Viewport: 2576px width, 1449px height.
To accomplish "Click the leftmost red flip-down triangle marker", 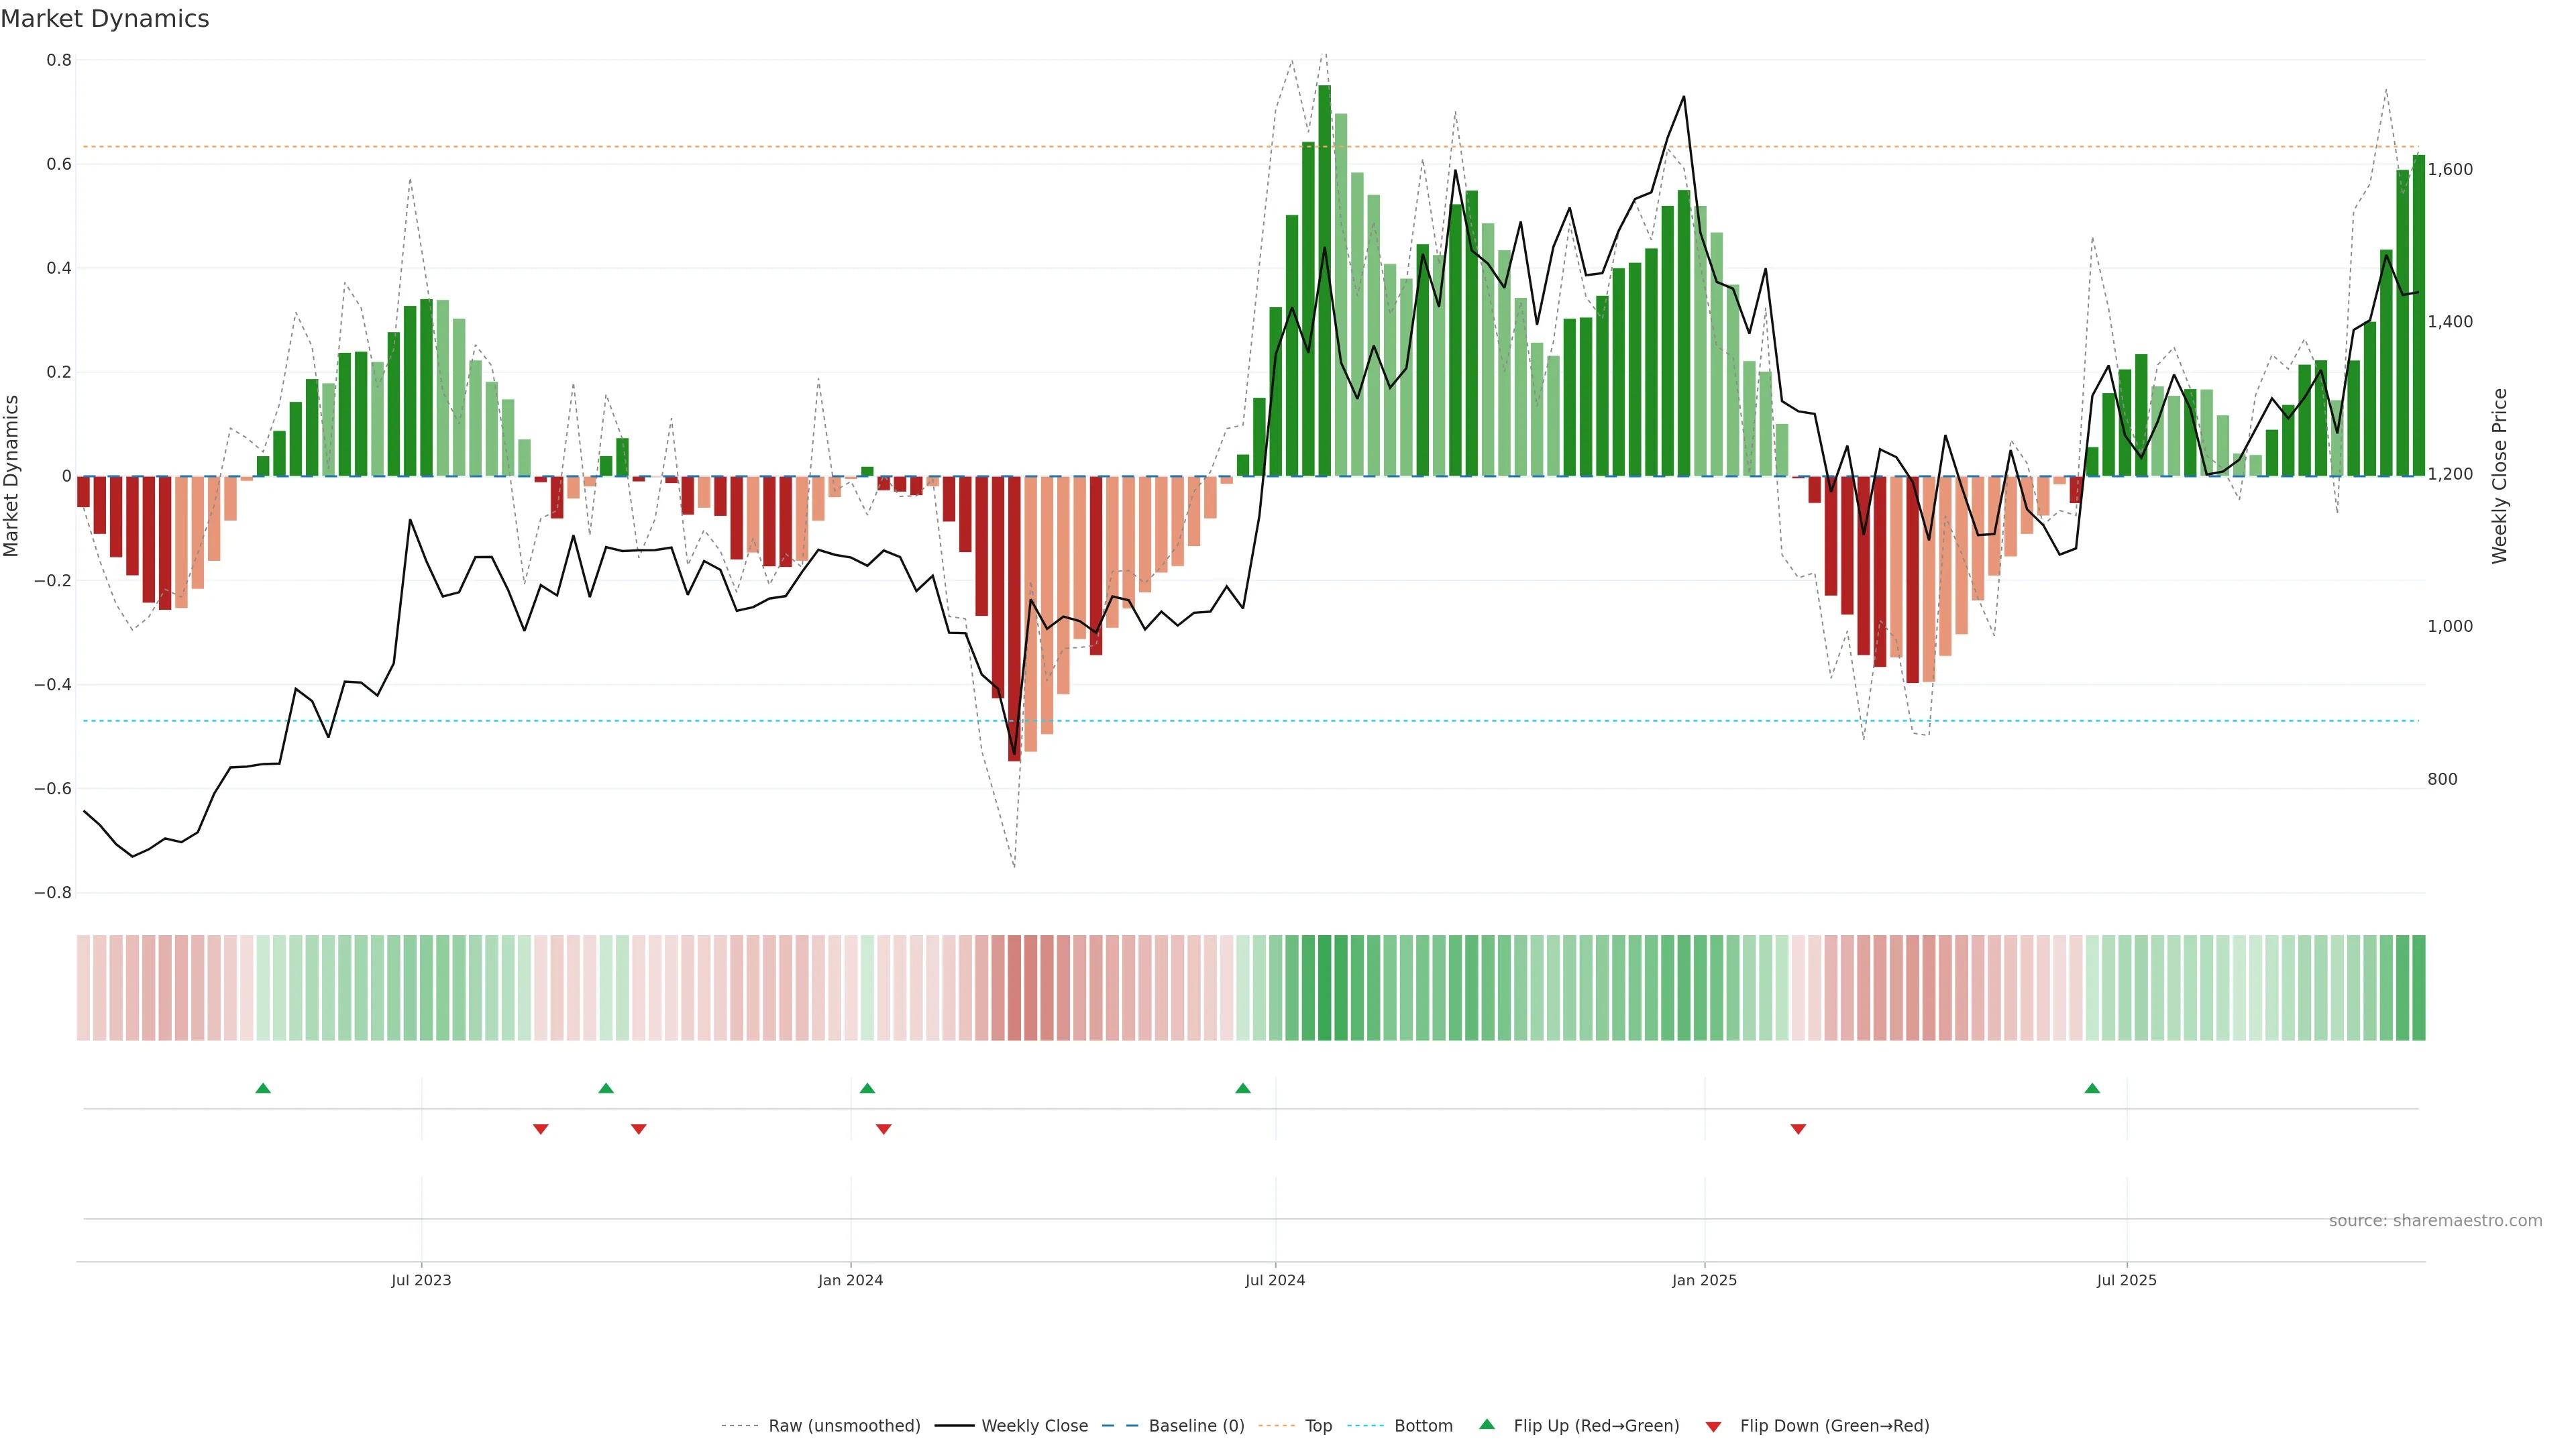I will pos(541,1129).
